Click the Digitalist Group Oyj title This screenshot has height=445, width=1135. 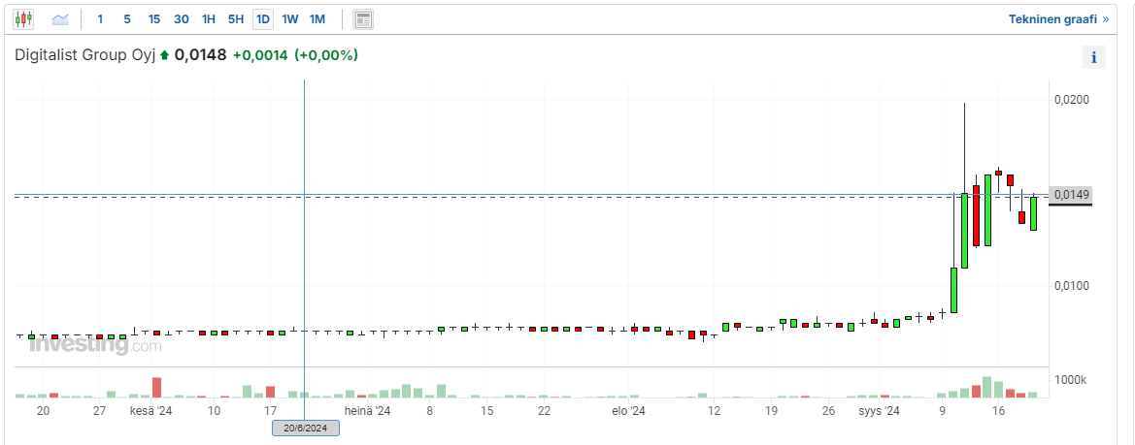point(84,55)
